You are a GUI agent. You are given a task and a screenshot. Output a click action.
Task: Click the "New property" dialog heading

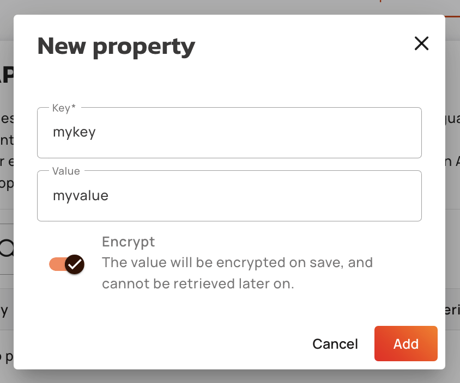pos(116,46)
